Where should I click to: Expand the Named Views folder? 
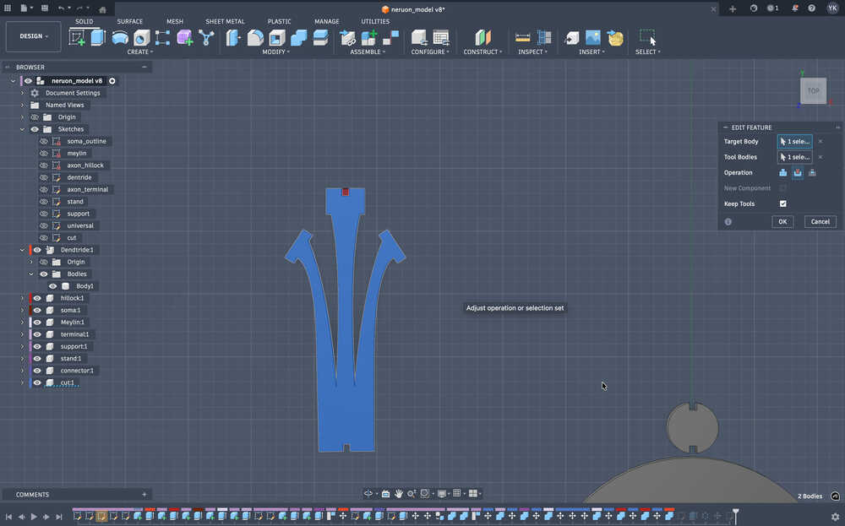(23, 106)
